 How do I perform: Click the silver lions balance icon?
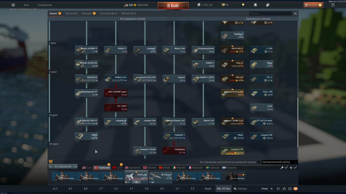[198, 5]
